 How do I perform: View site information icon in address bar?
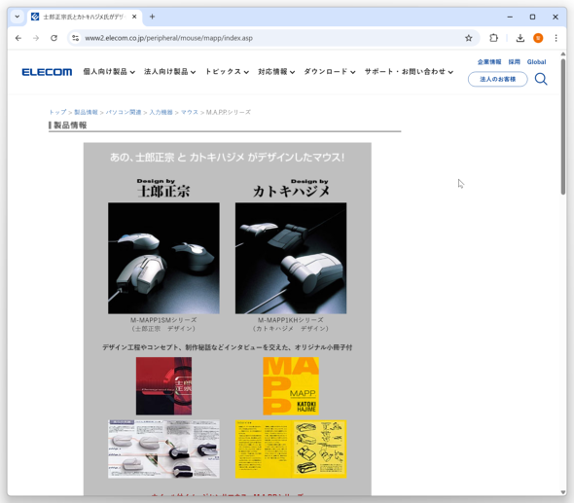[76, 38]
